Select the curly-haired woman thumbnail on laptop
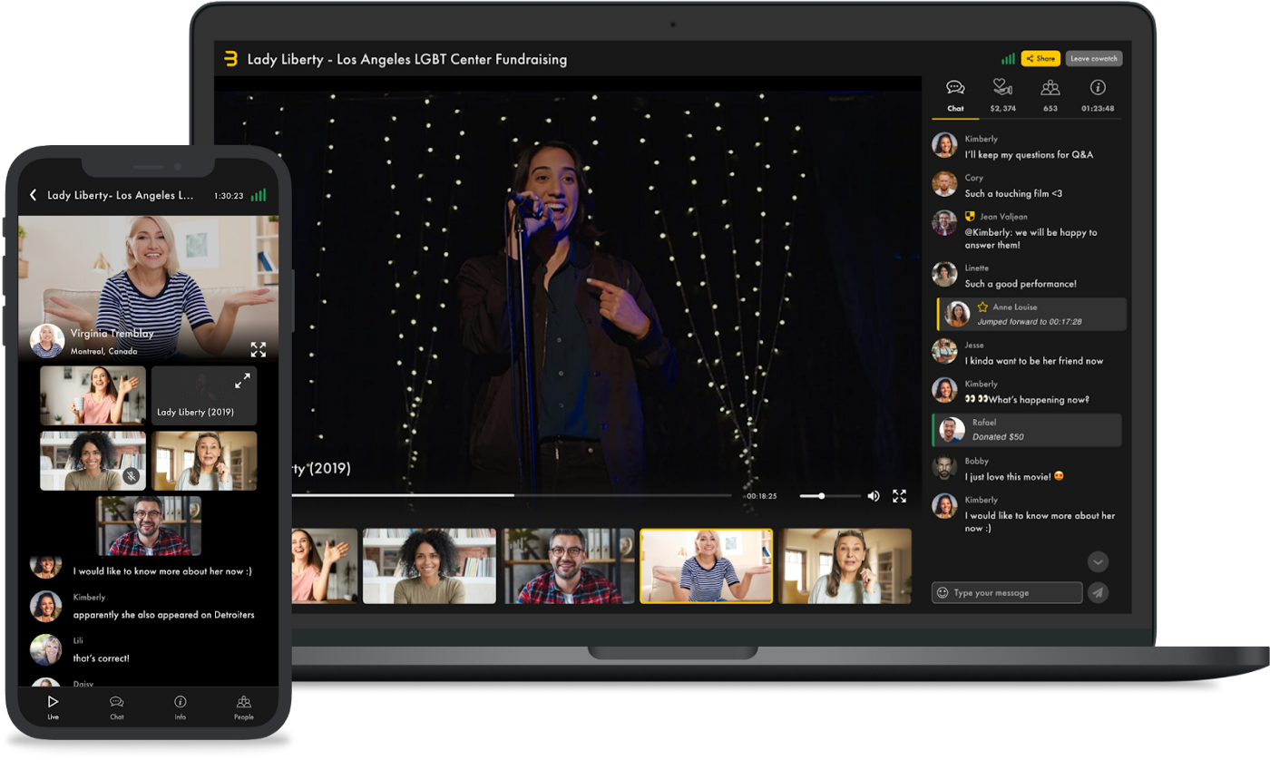1270x760 pixels. click(x=429, y=566)
